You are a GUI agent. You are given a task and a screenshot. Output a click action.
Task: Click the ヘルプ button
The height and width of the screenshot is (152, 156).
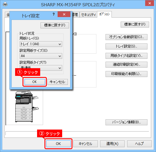click(139, 144)
